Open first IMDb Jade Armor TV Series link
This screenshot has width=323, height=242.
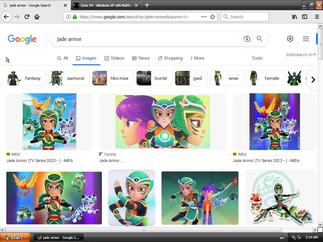click(x=39, y=161)
